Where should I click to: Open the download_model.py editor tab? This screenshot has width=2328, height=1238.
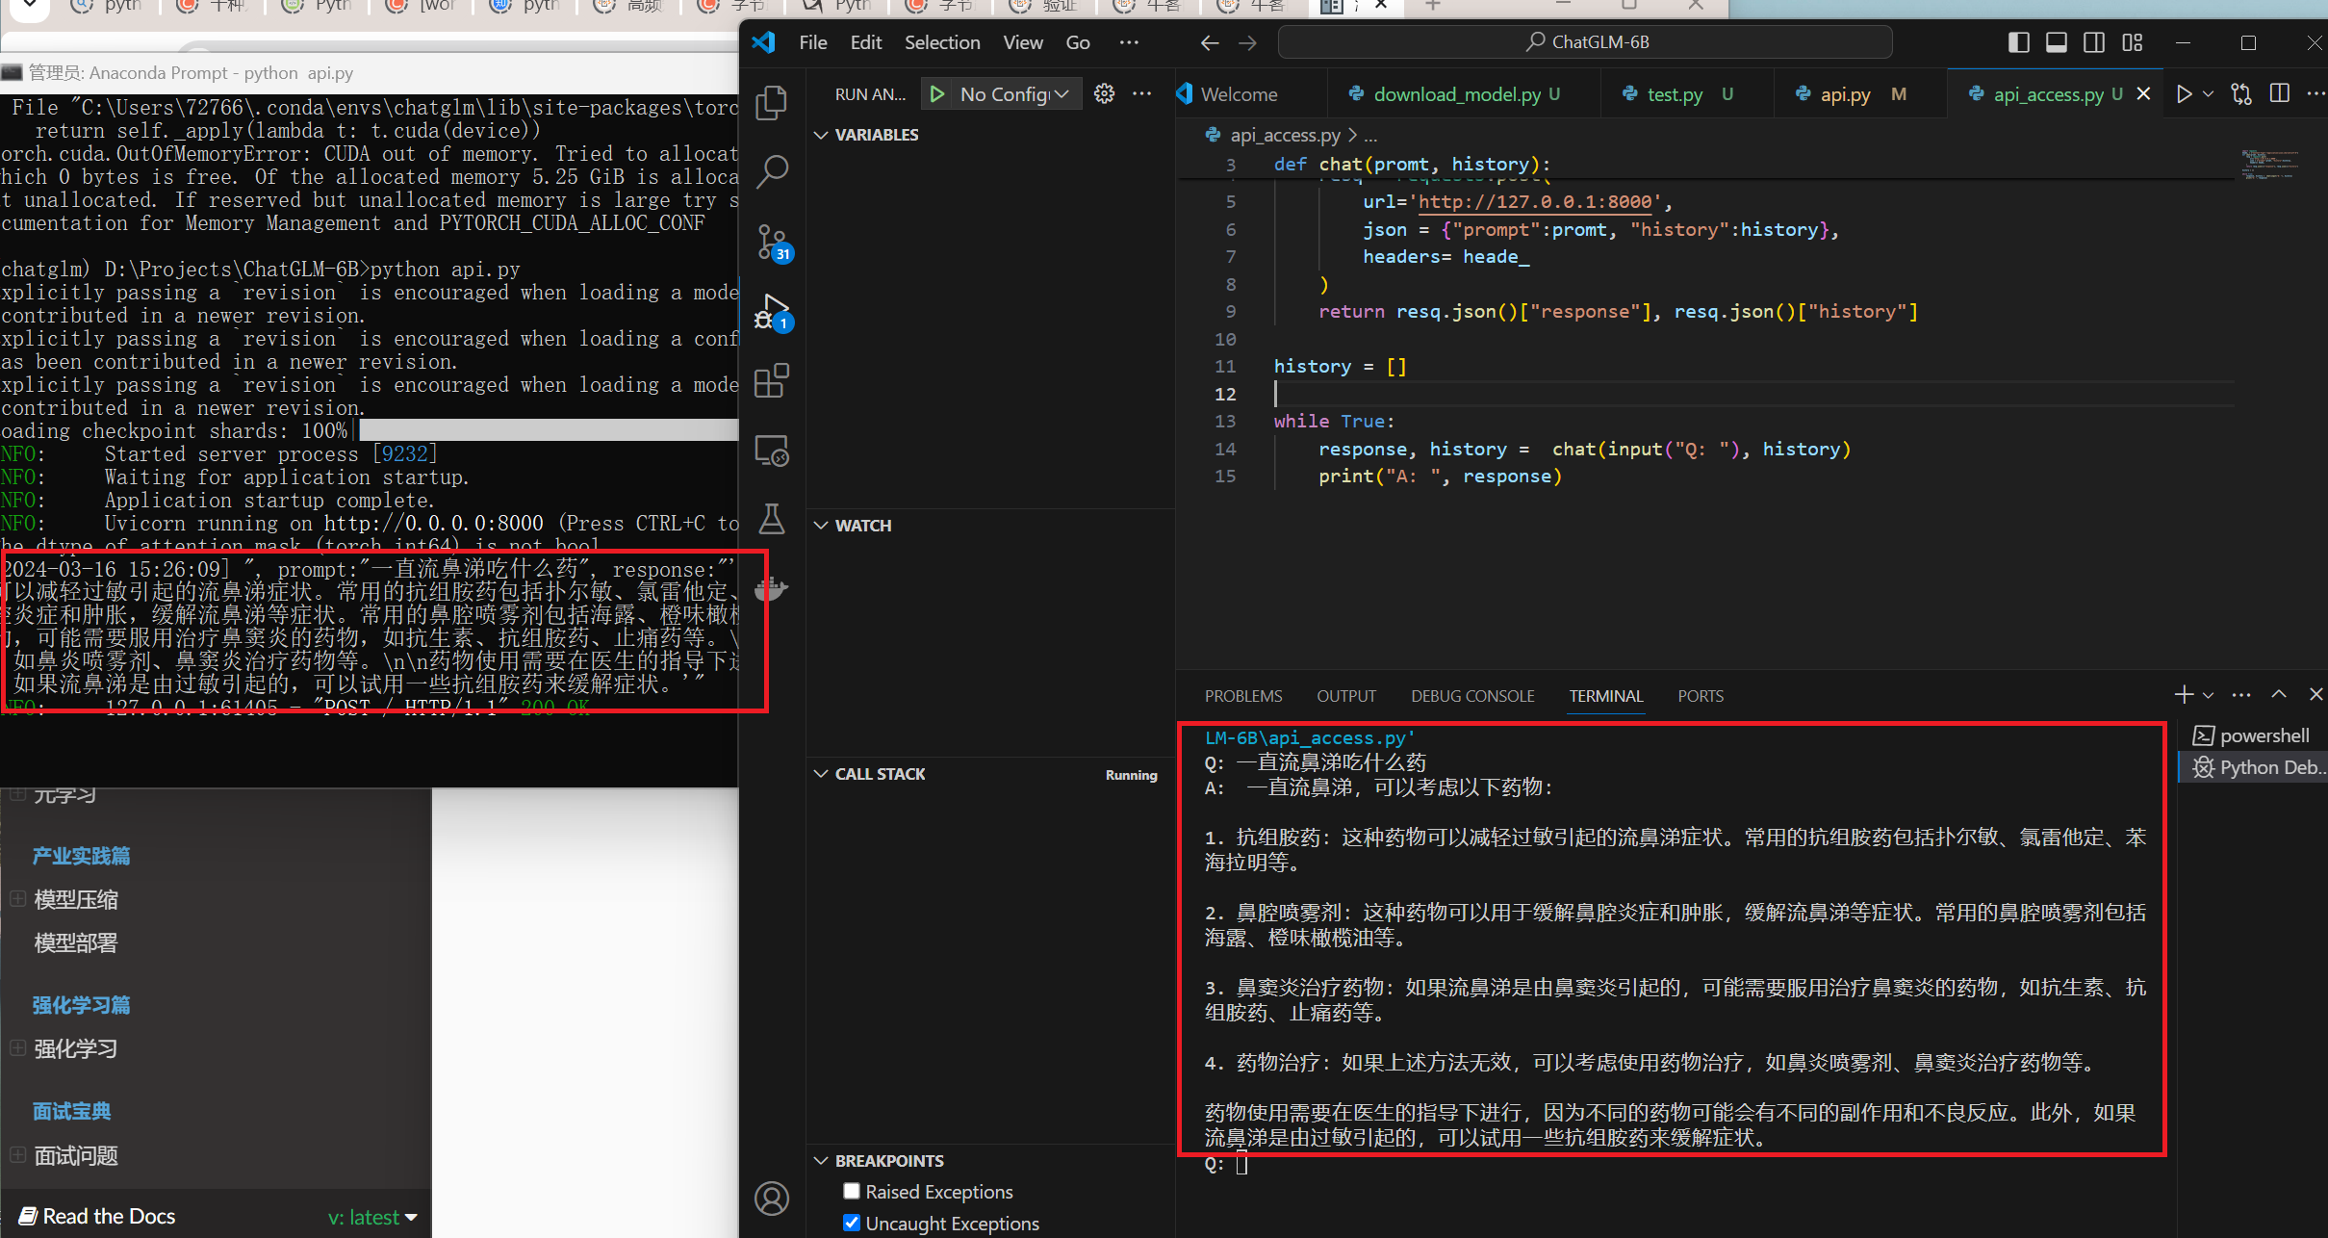pyautogui.click(x=1457, y=94)
